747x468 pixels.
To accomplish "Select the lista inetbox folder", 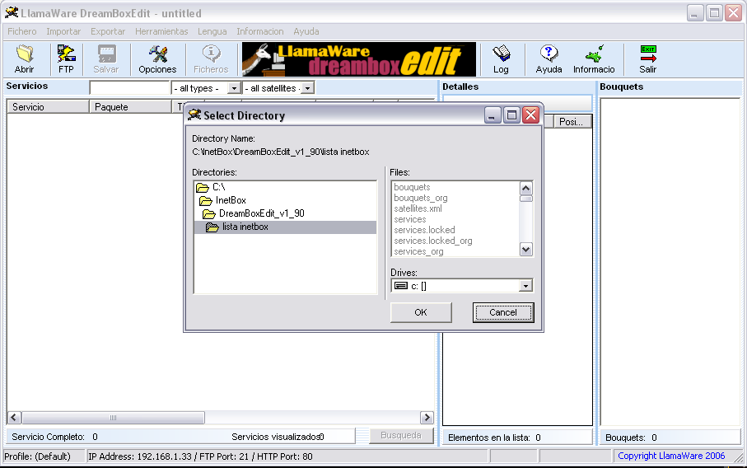I will pos(285,227).
